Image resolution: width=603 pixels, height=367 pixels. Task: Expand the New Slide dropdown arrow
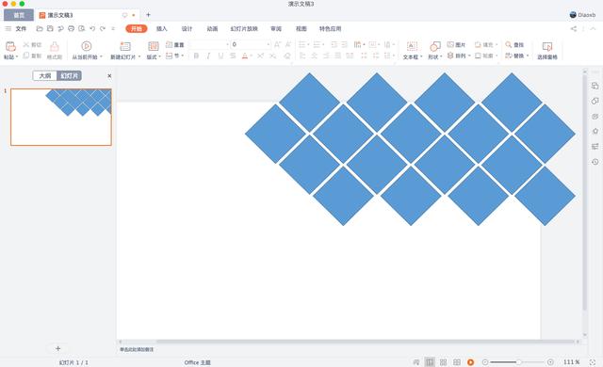tap(139, 56)
